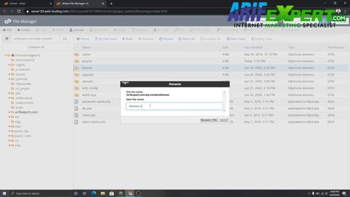
Task: Open the Windows Start menu
Action: [x=4, y=193]
